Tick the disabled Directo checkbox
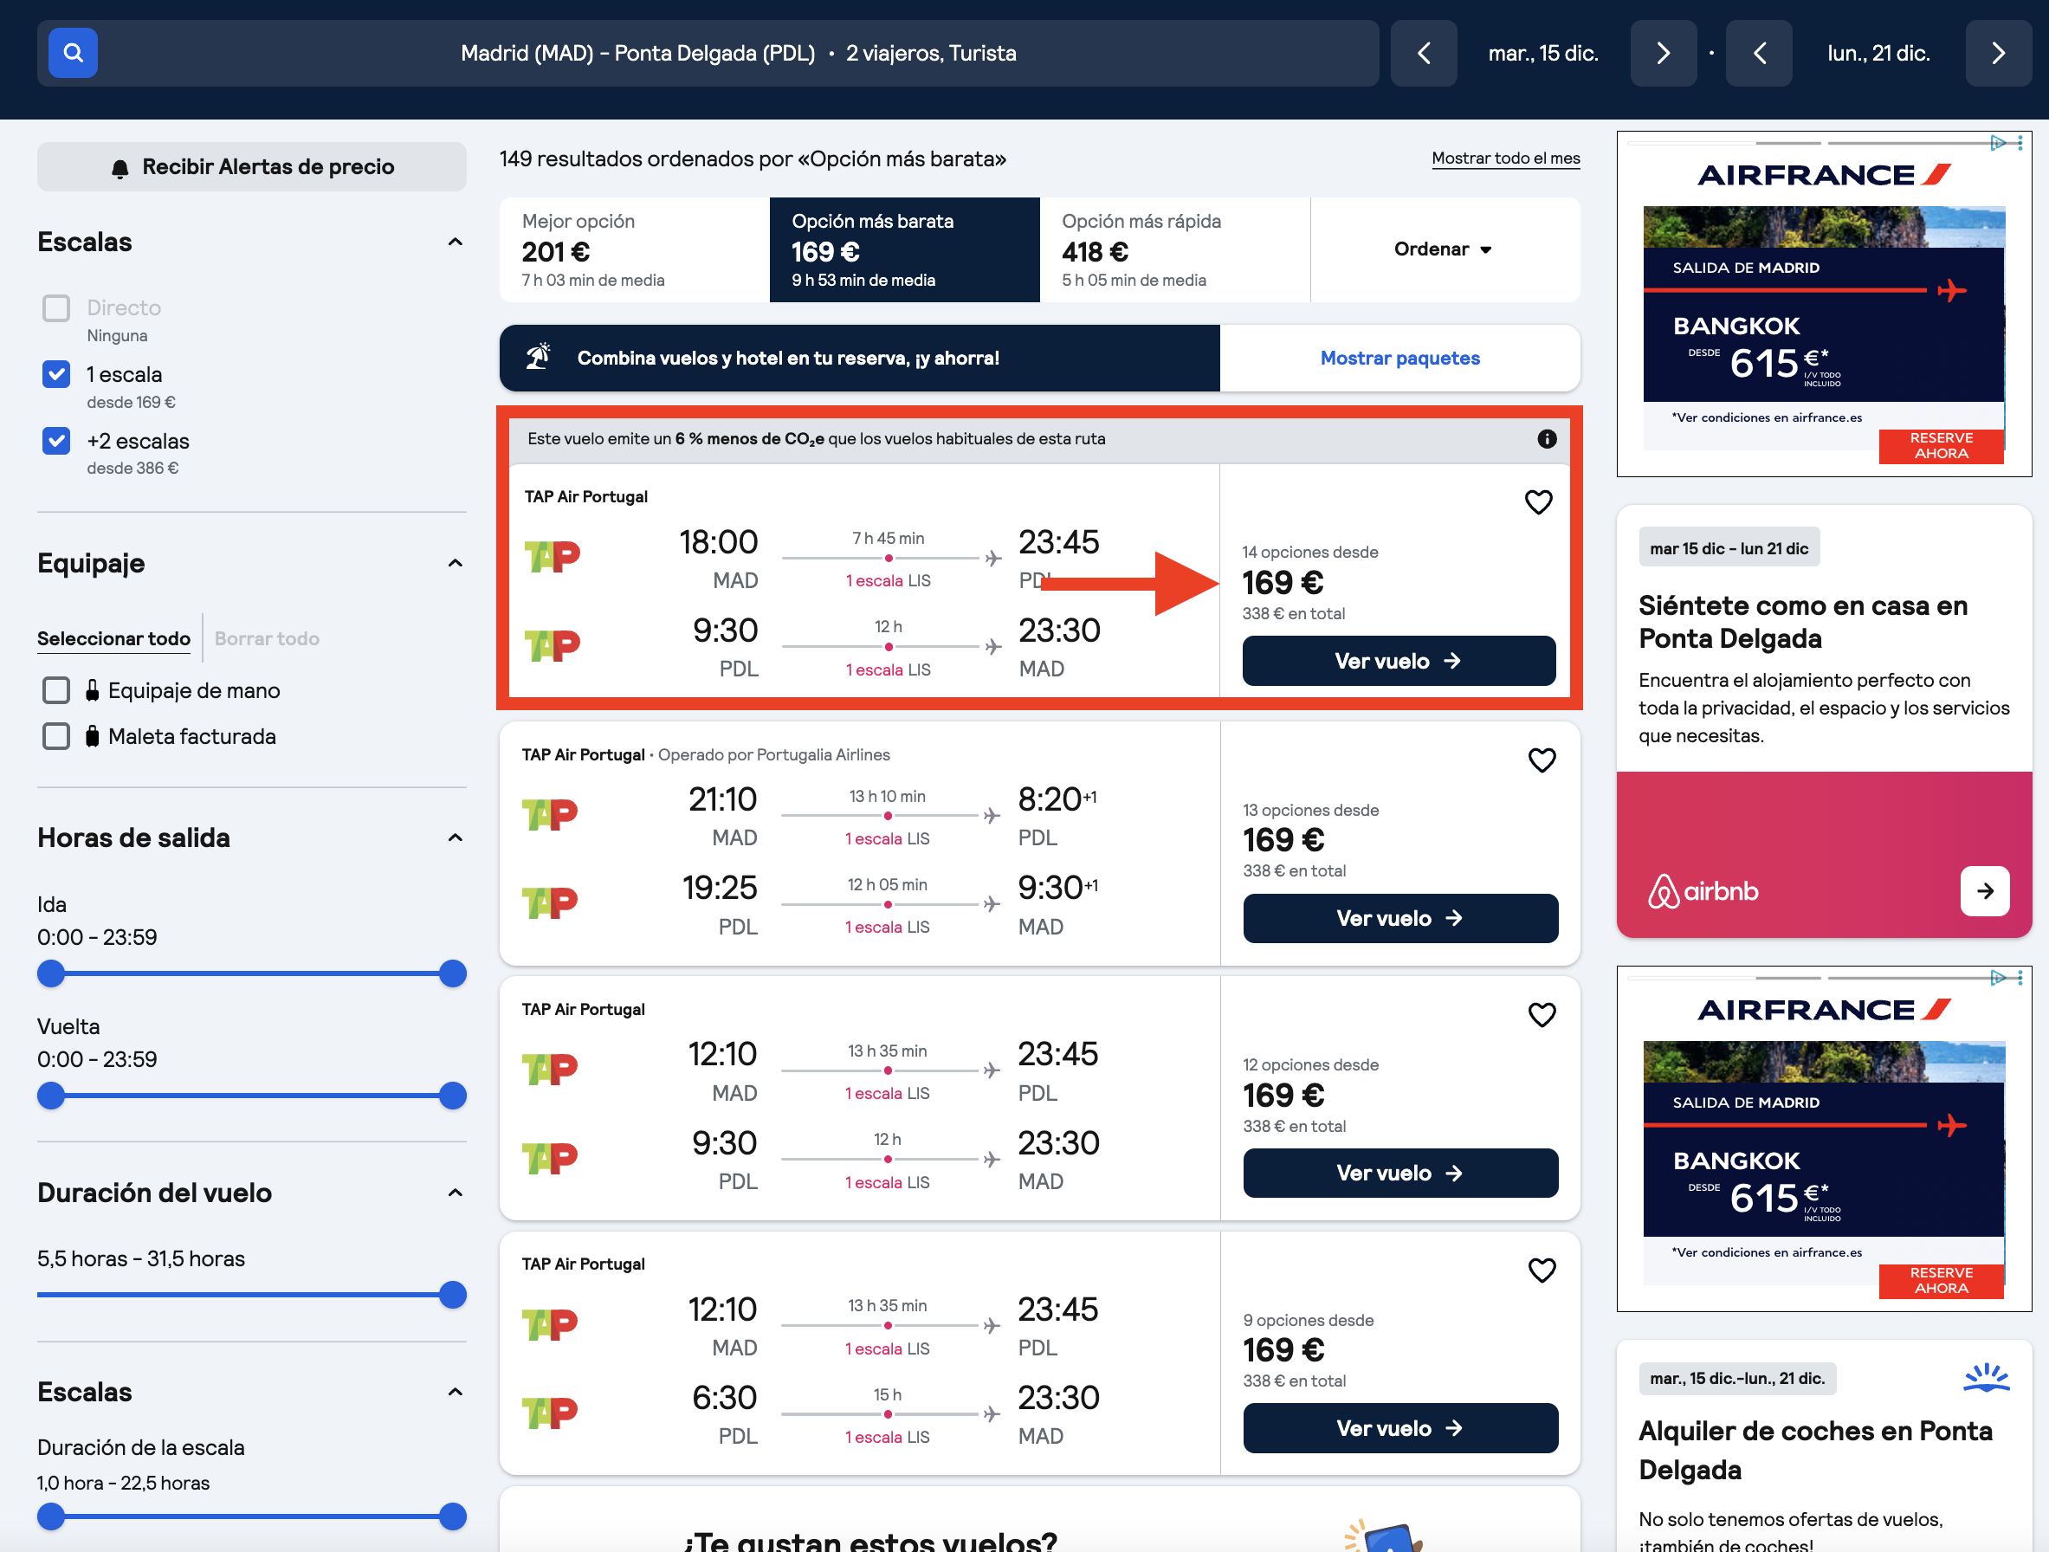Image resolution: width=2049 pixels, height=1552 pixels. 56,307
